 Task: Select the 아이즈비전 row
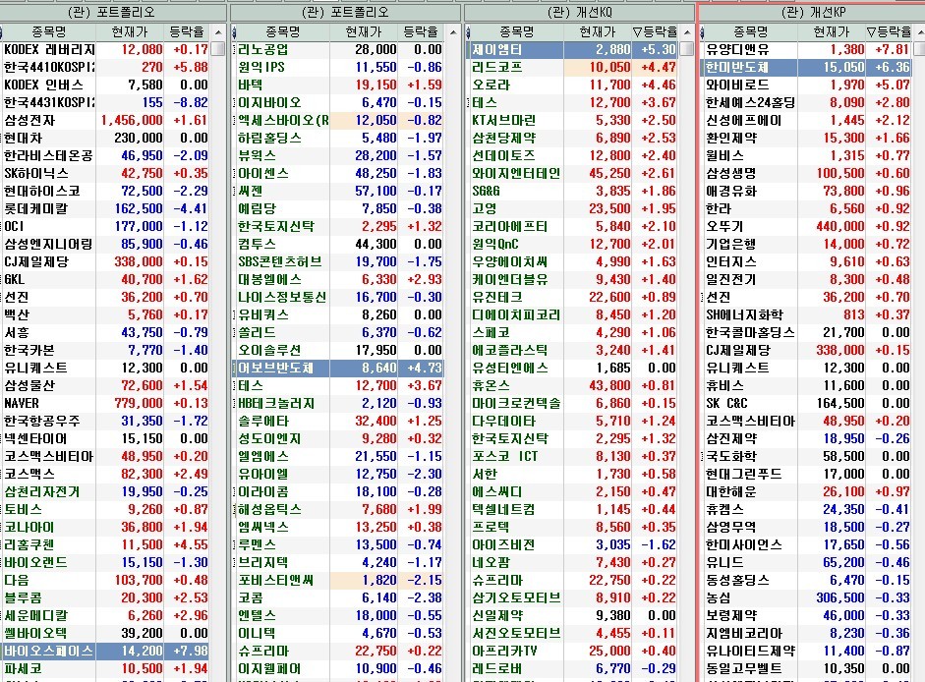(573, 545)
